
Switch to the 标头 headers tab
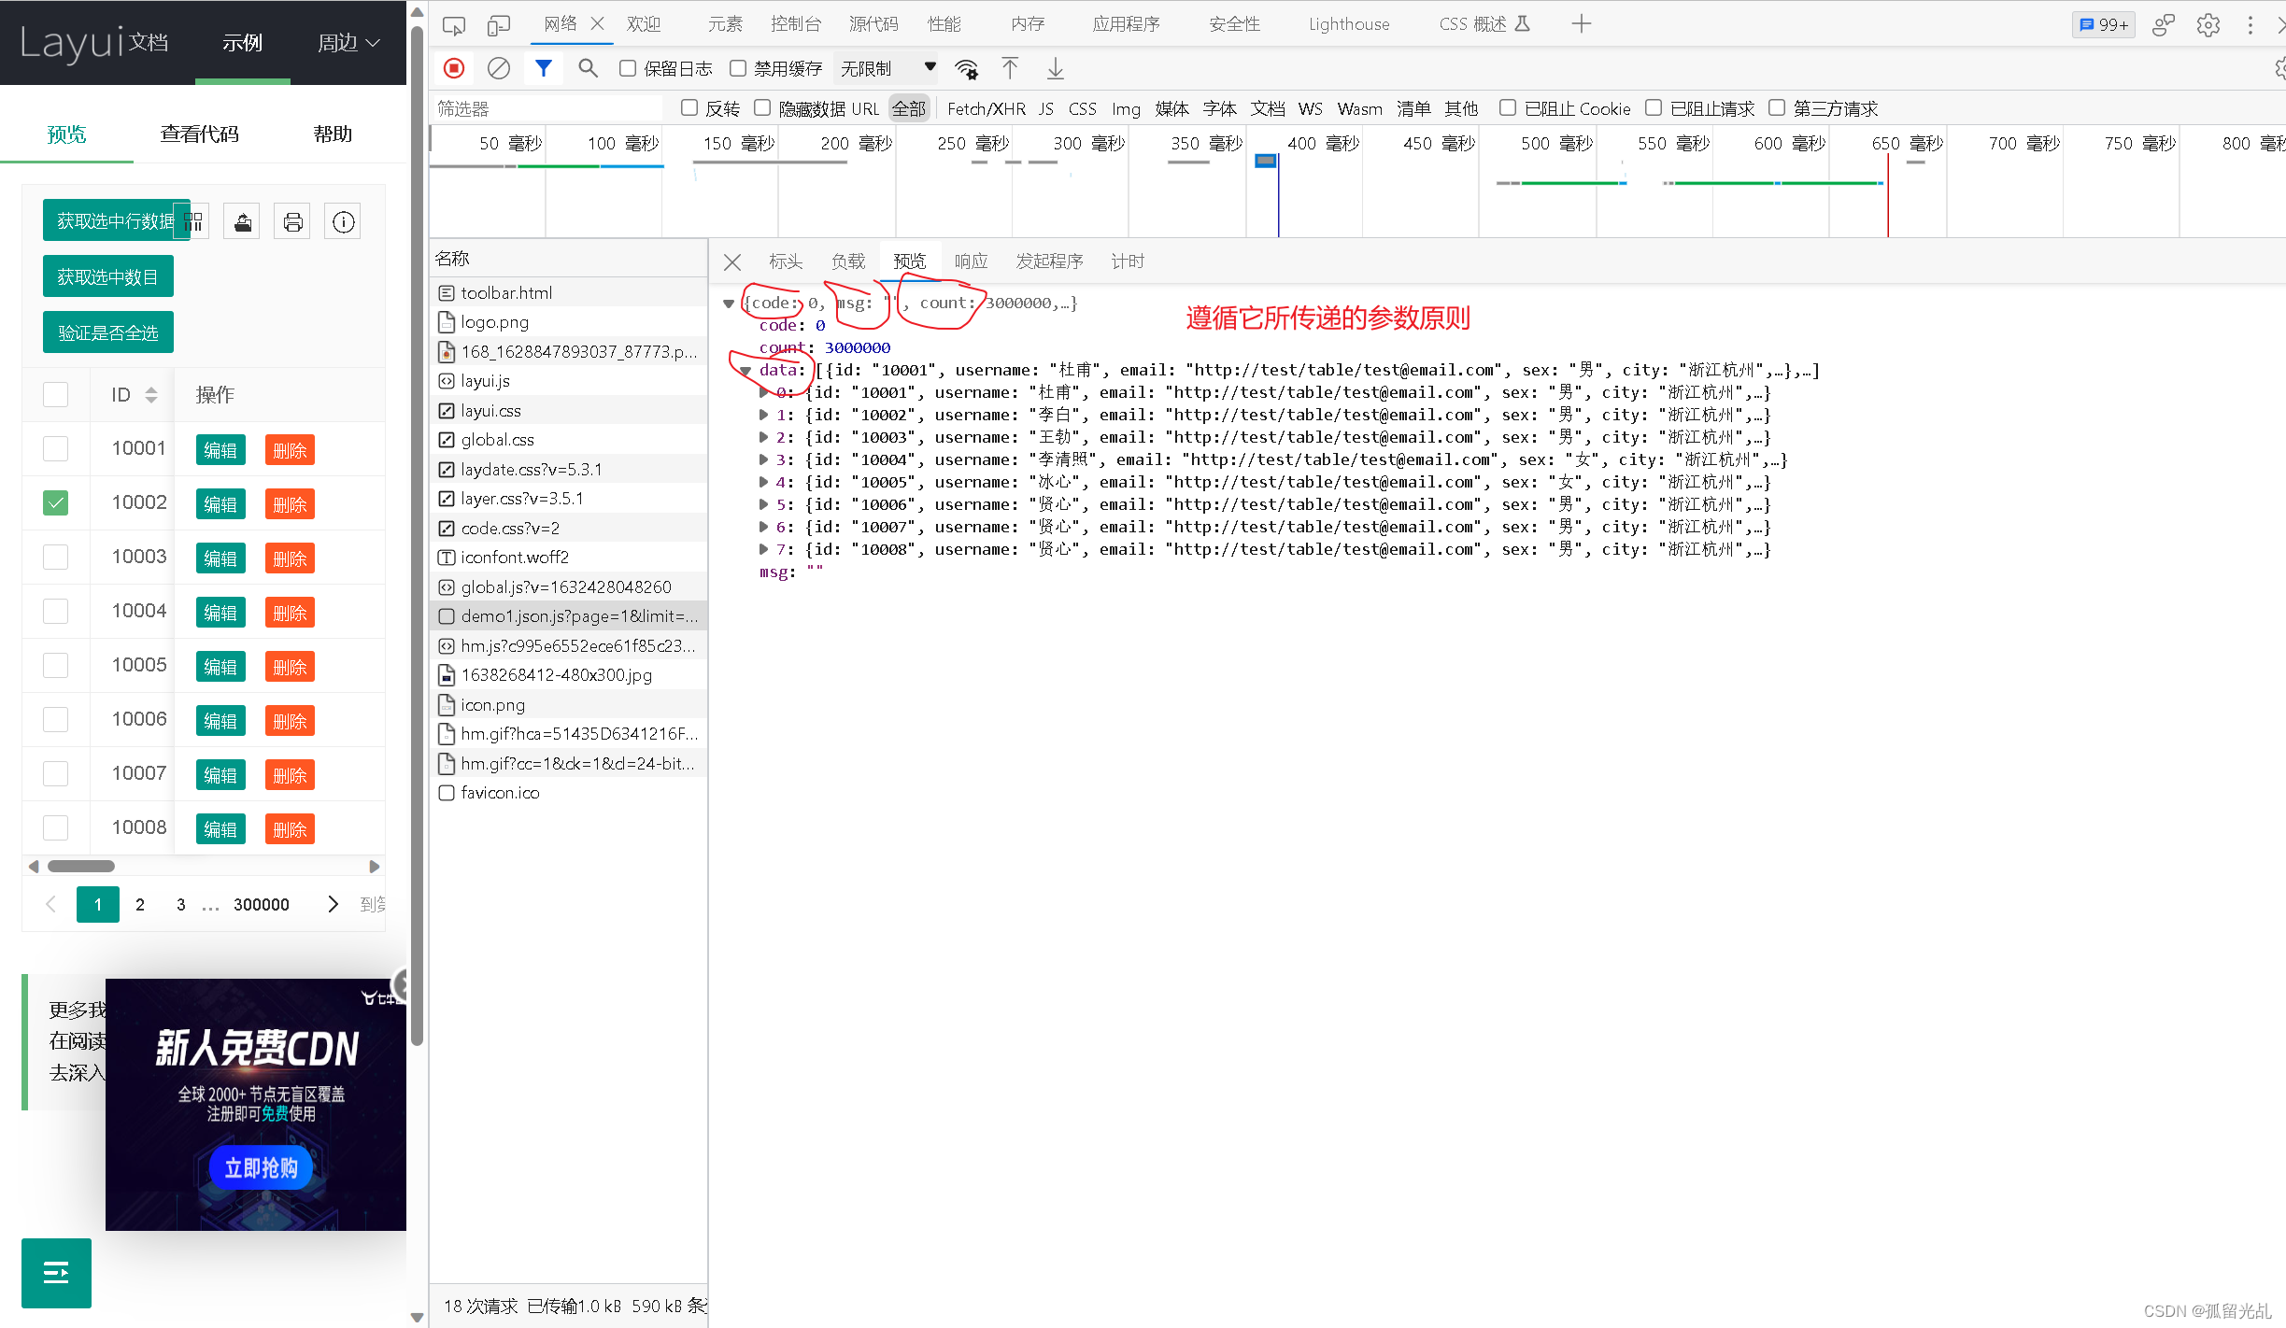786,261
